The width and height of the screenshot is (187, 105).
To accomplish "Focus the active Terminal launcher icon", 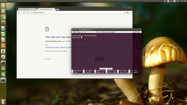I will (x=3, y=80).
